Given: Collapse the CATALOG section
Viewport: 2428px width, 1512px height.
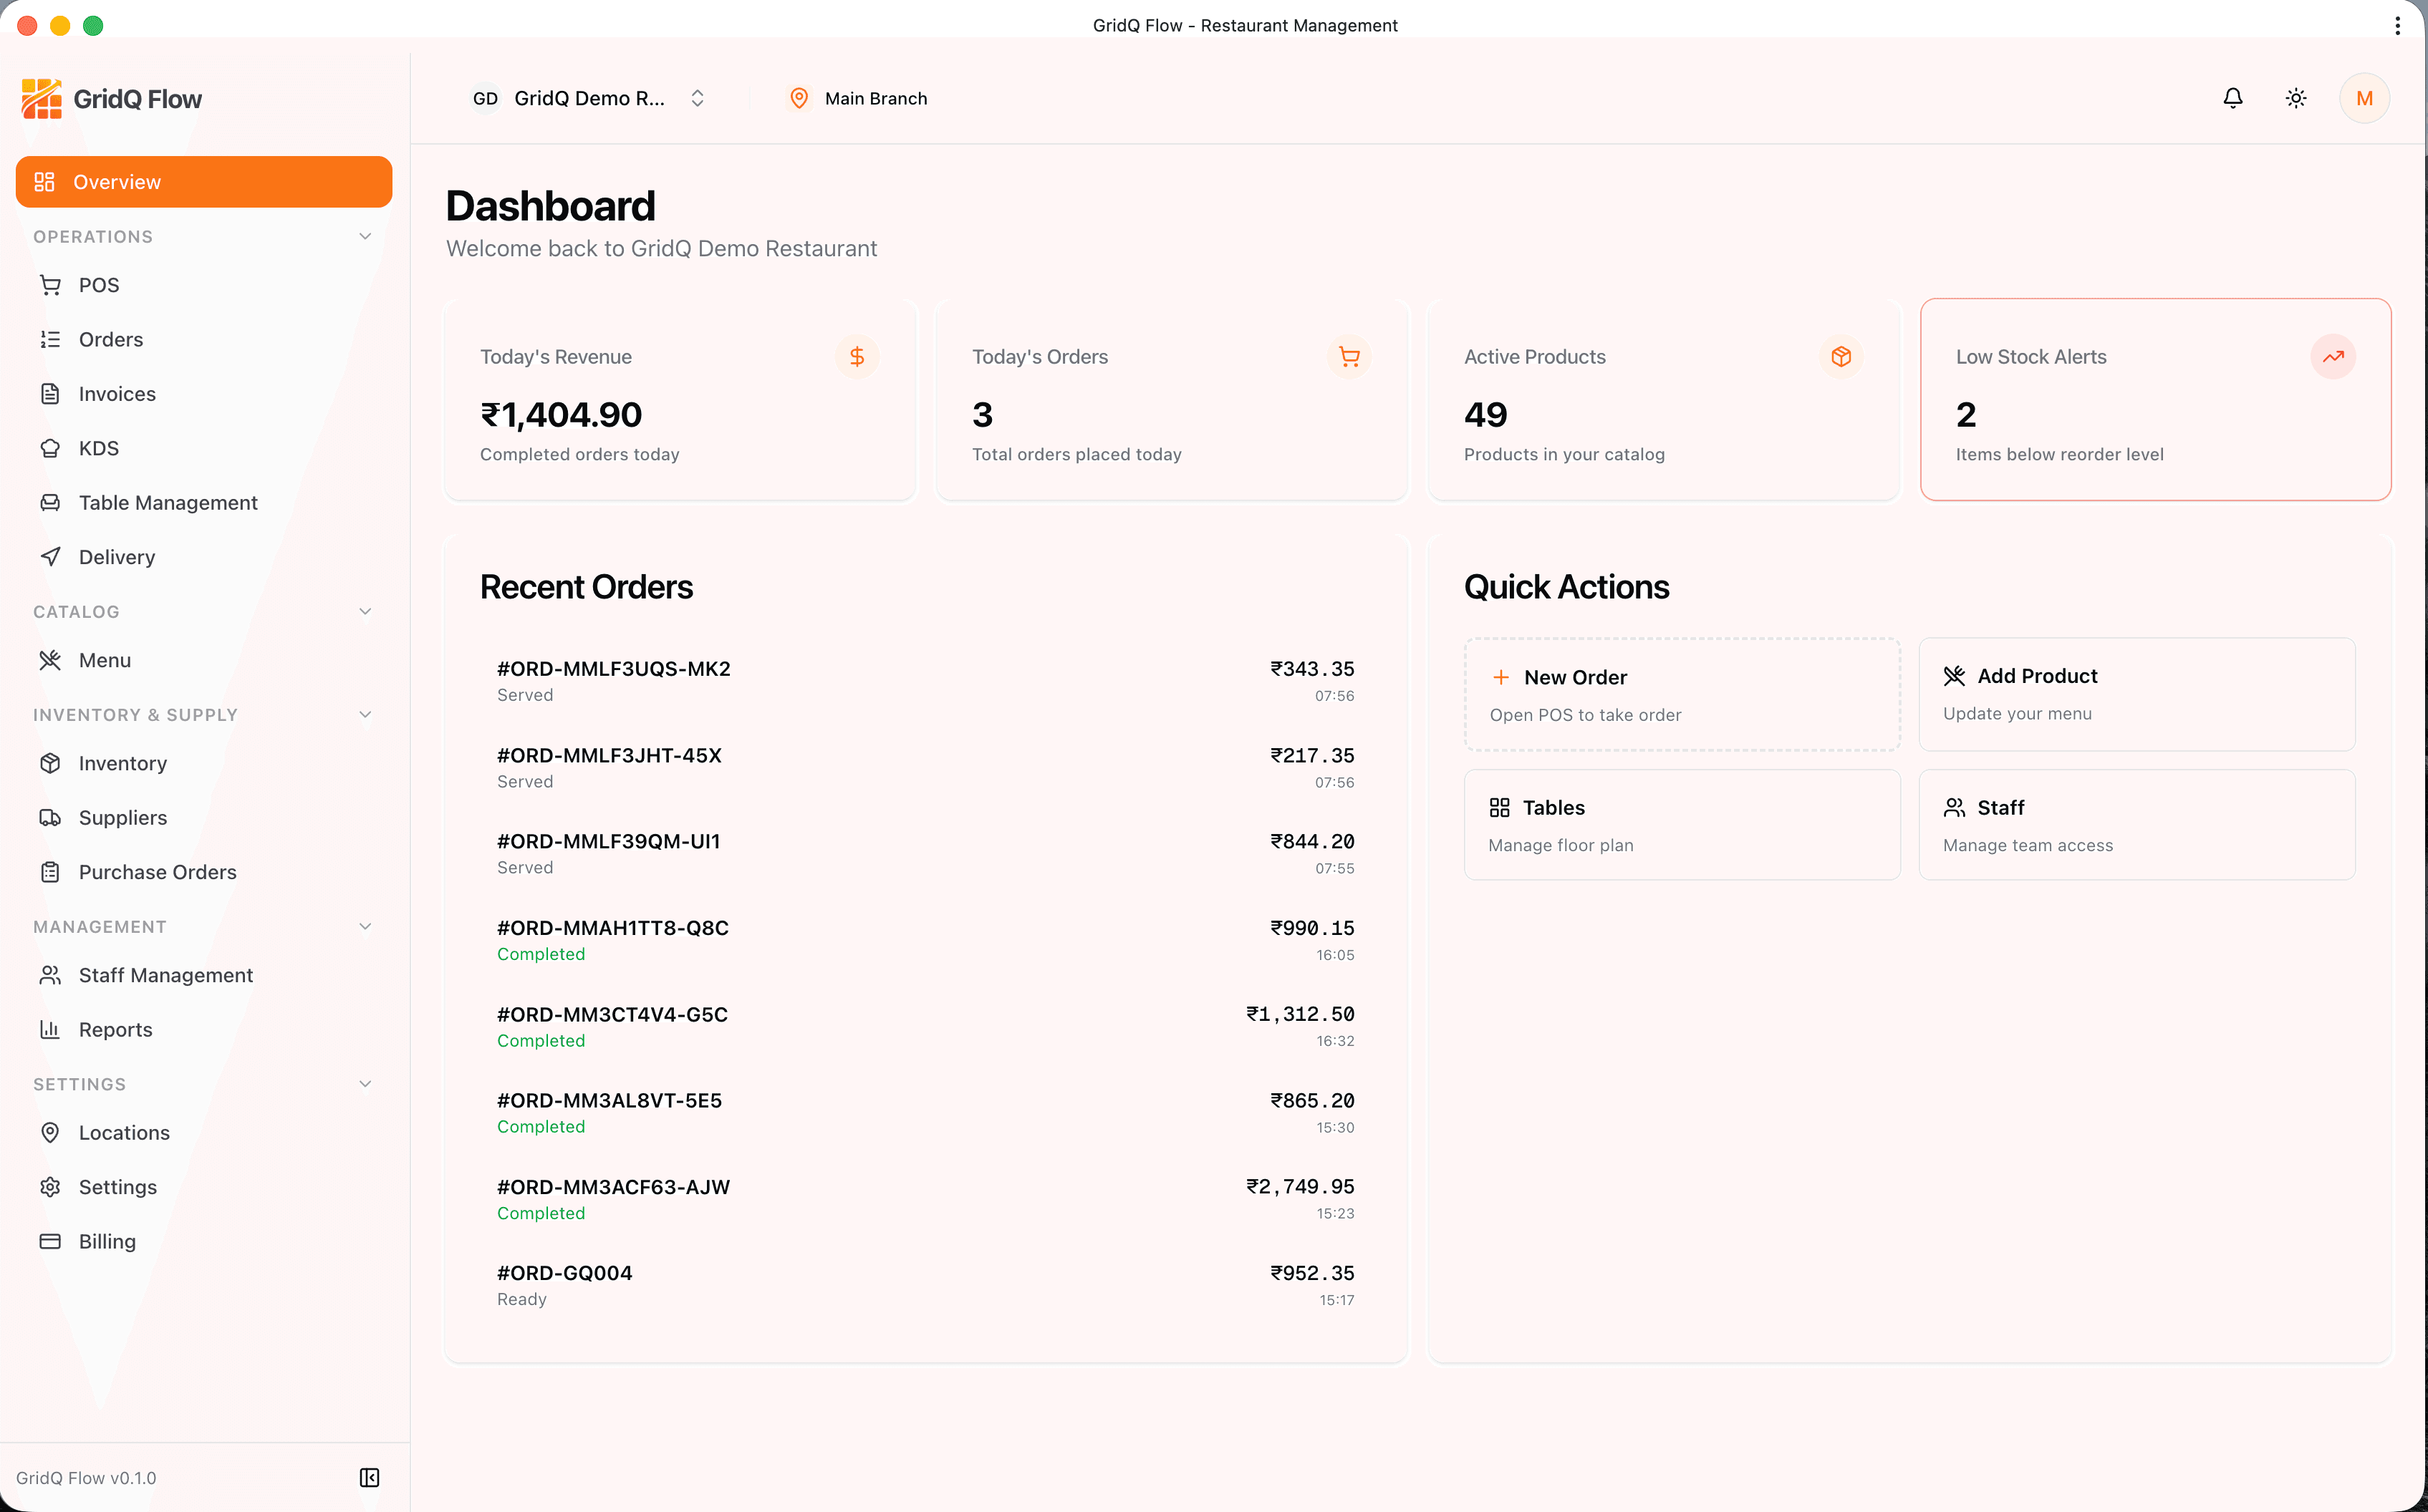Looking at the screenshot, I should (366, 611).
